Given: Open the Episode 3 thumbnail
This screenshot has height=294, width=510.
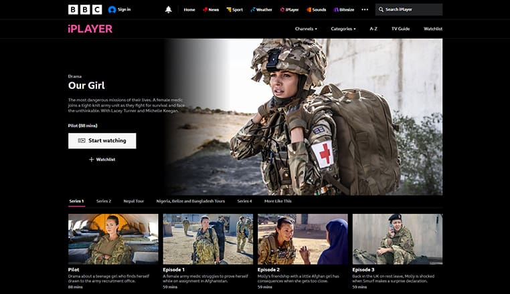Looking at the screenshot, I should (398, 239).
